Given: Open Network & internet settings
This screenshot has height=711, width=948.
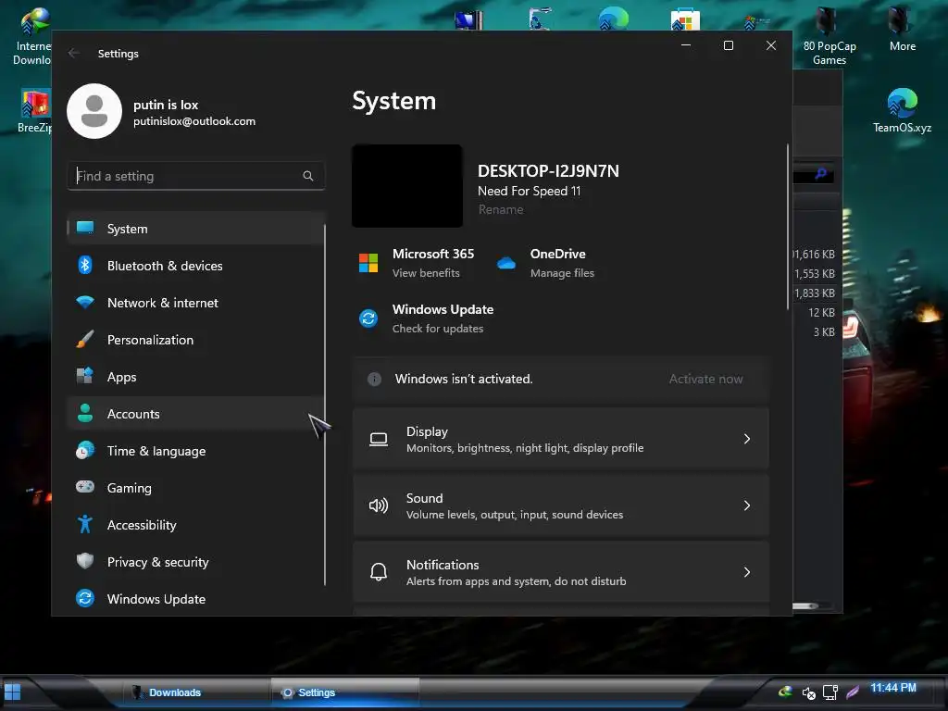Looking at the screenshot, I should (x=196, y=303).
